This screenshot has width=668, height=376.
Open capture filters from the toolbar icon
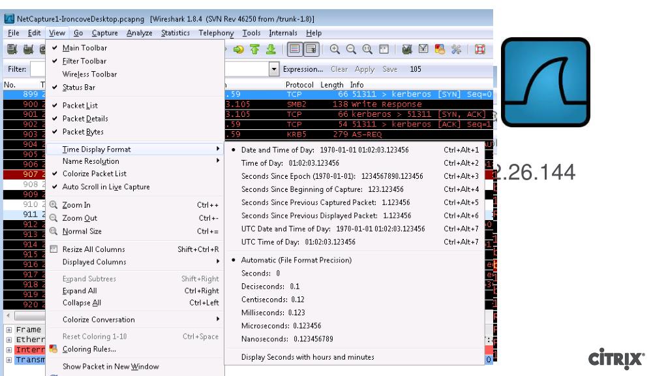(407, 50)
